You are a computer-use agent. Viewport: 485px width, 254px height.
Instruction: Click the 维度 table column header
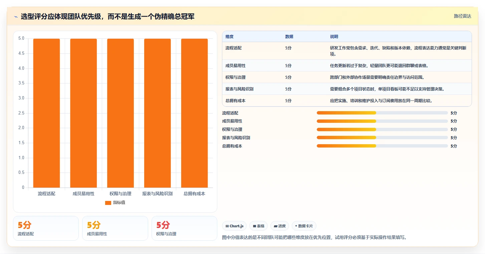229,37
